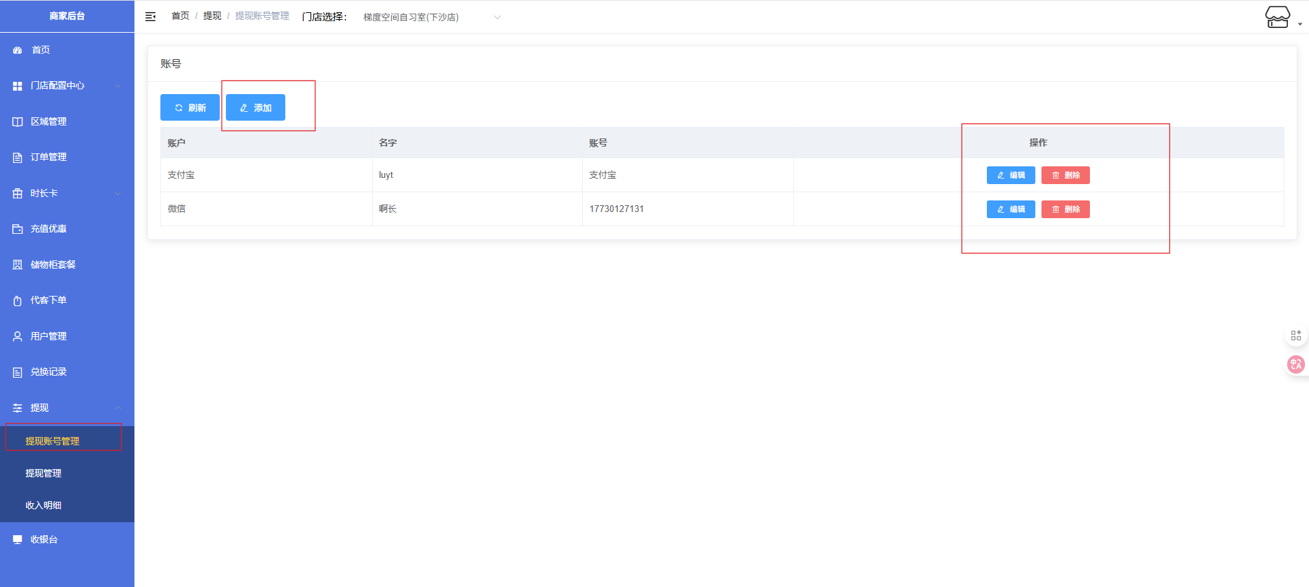Click 提现账号管理 breadcrumb text
Image resolution: width=1309 pixels, height=587 pixels.
point(262,16)
